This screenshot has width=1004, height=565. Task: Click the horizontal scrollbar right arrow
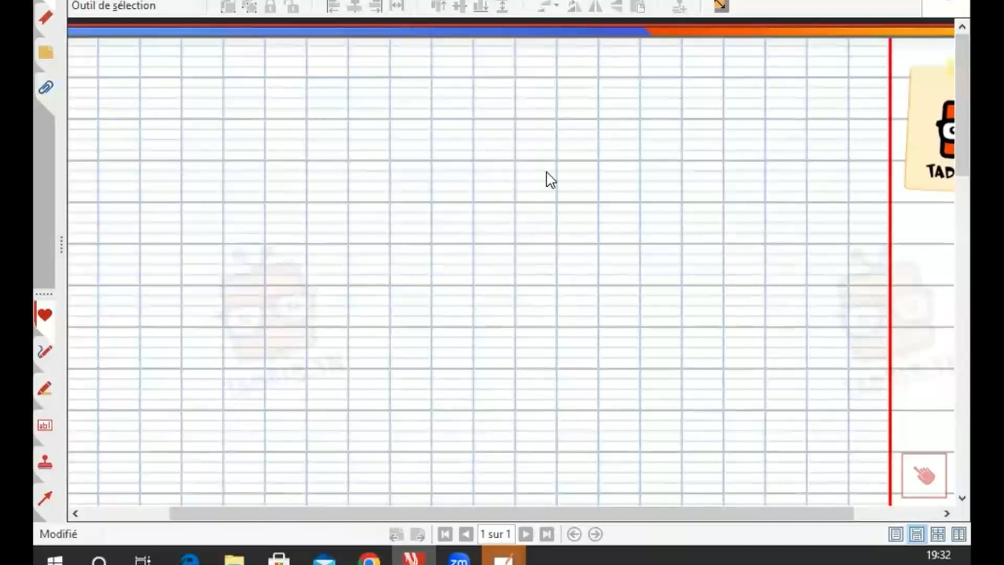(946, 514)
